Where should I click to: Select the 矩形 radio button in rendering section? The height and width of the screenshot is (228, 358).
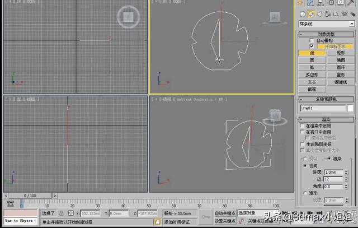(305, 193)
